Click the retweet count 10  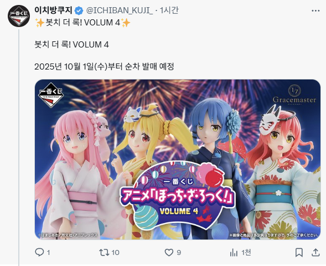point(115,253)
